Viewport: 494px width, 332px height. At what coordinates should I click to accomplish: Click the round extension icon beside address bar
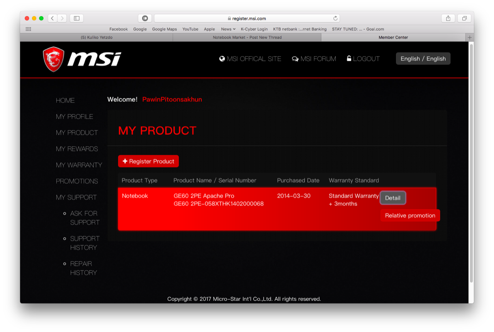145,18
